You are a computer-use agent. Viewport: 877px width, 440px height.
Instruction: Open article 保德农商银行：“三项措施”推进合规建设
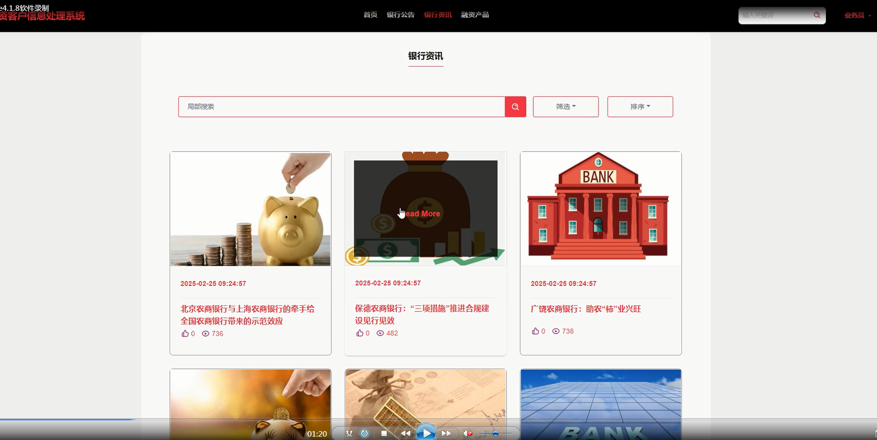(422, 314)
